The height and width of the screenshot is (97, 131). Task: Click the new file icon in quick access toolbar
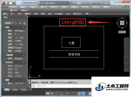click(11, 3)
